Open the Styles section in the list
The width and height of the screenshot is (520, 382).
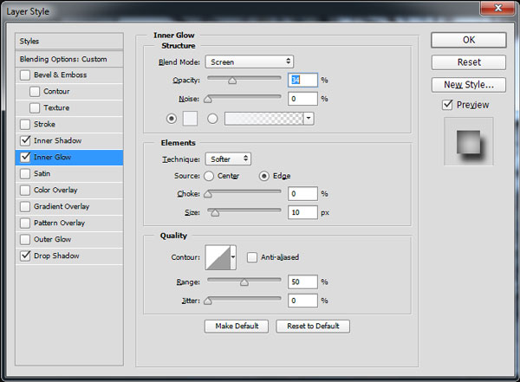69,41
